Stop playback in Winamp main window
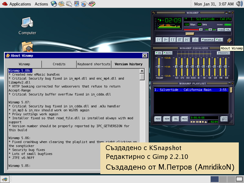Image resolution: width=244 pixels, height=183 pixels. 180,40
